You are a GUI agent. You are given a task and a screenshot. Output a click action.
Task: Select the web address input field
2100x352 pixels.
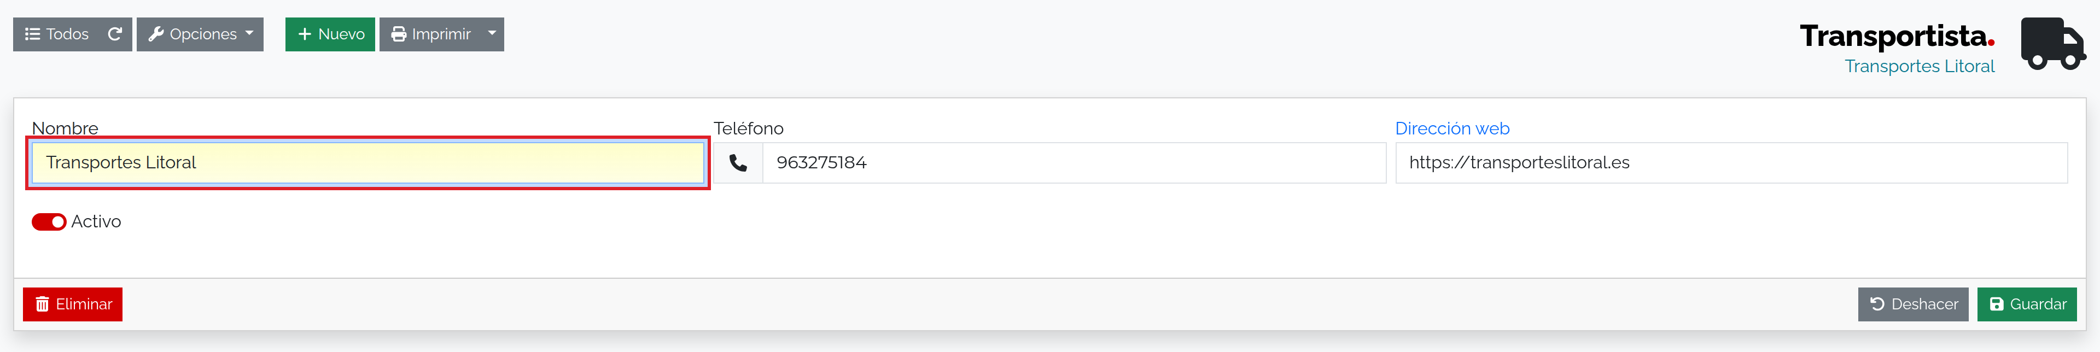click(1731, 163)
